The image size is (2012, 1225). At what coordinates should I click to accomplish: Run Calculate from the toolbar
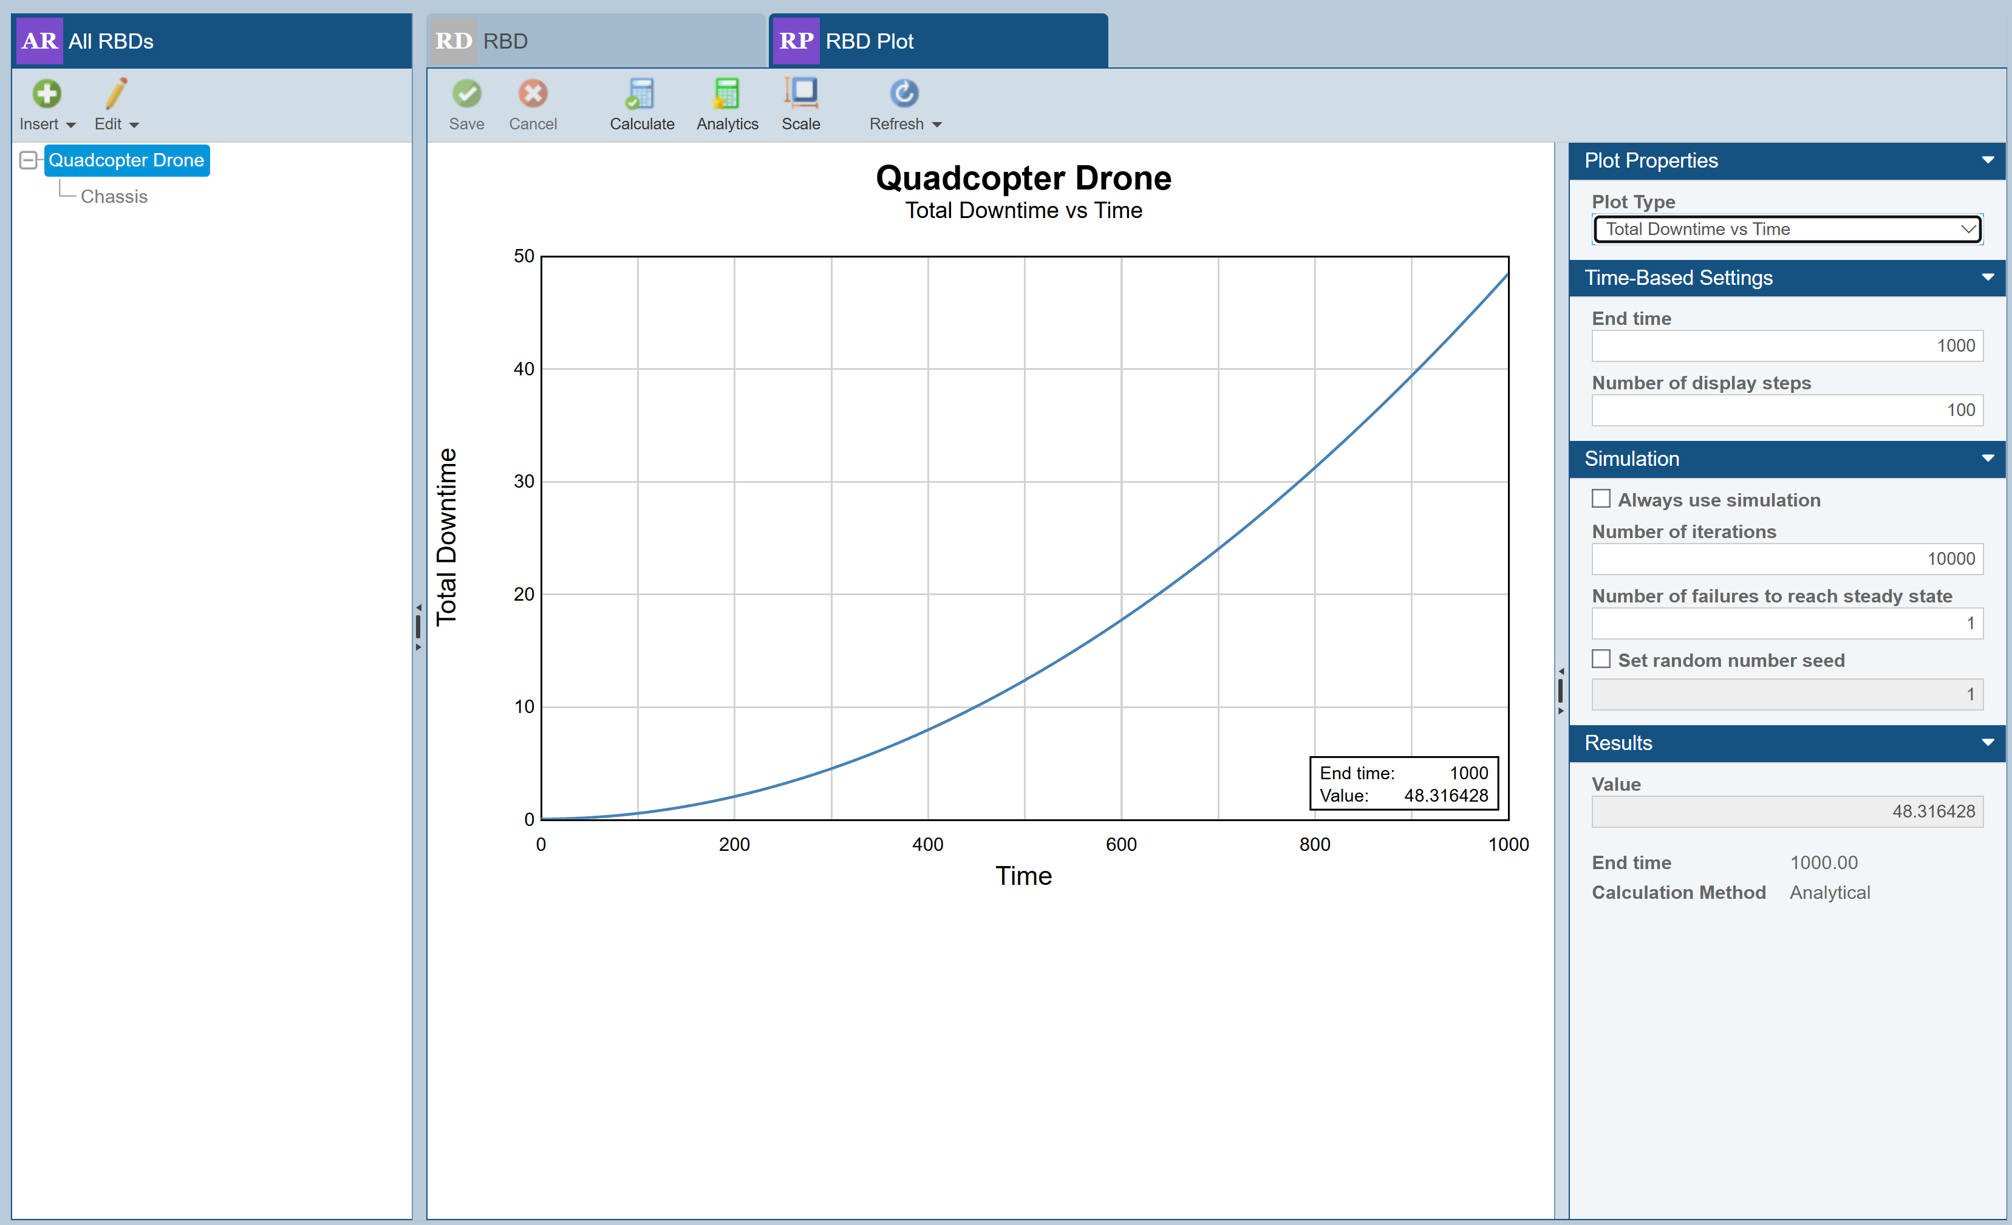coord(641,94)
